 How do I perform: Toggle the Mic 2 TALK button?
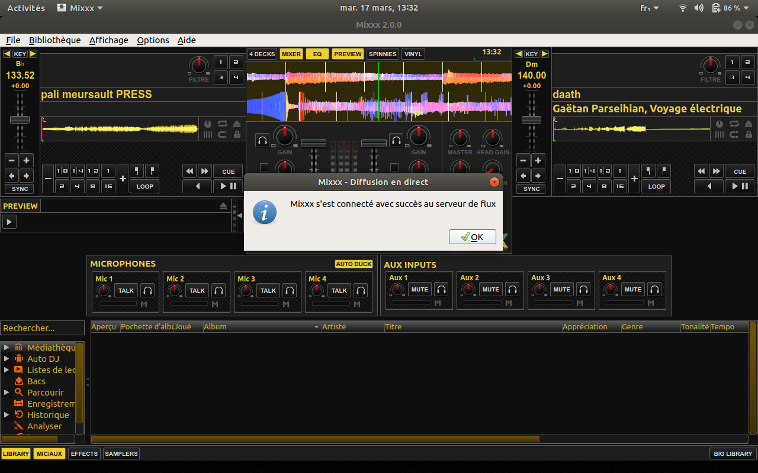[x=197, y=290]
